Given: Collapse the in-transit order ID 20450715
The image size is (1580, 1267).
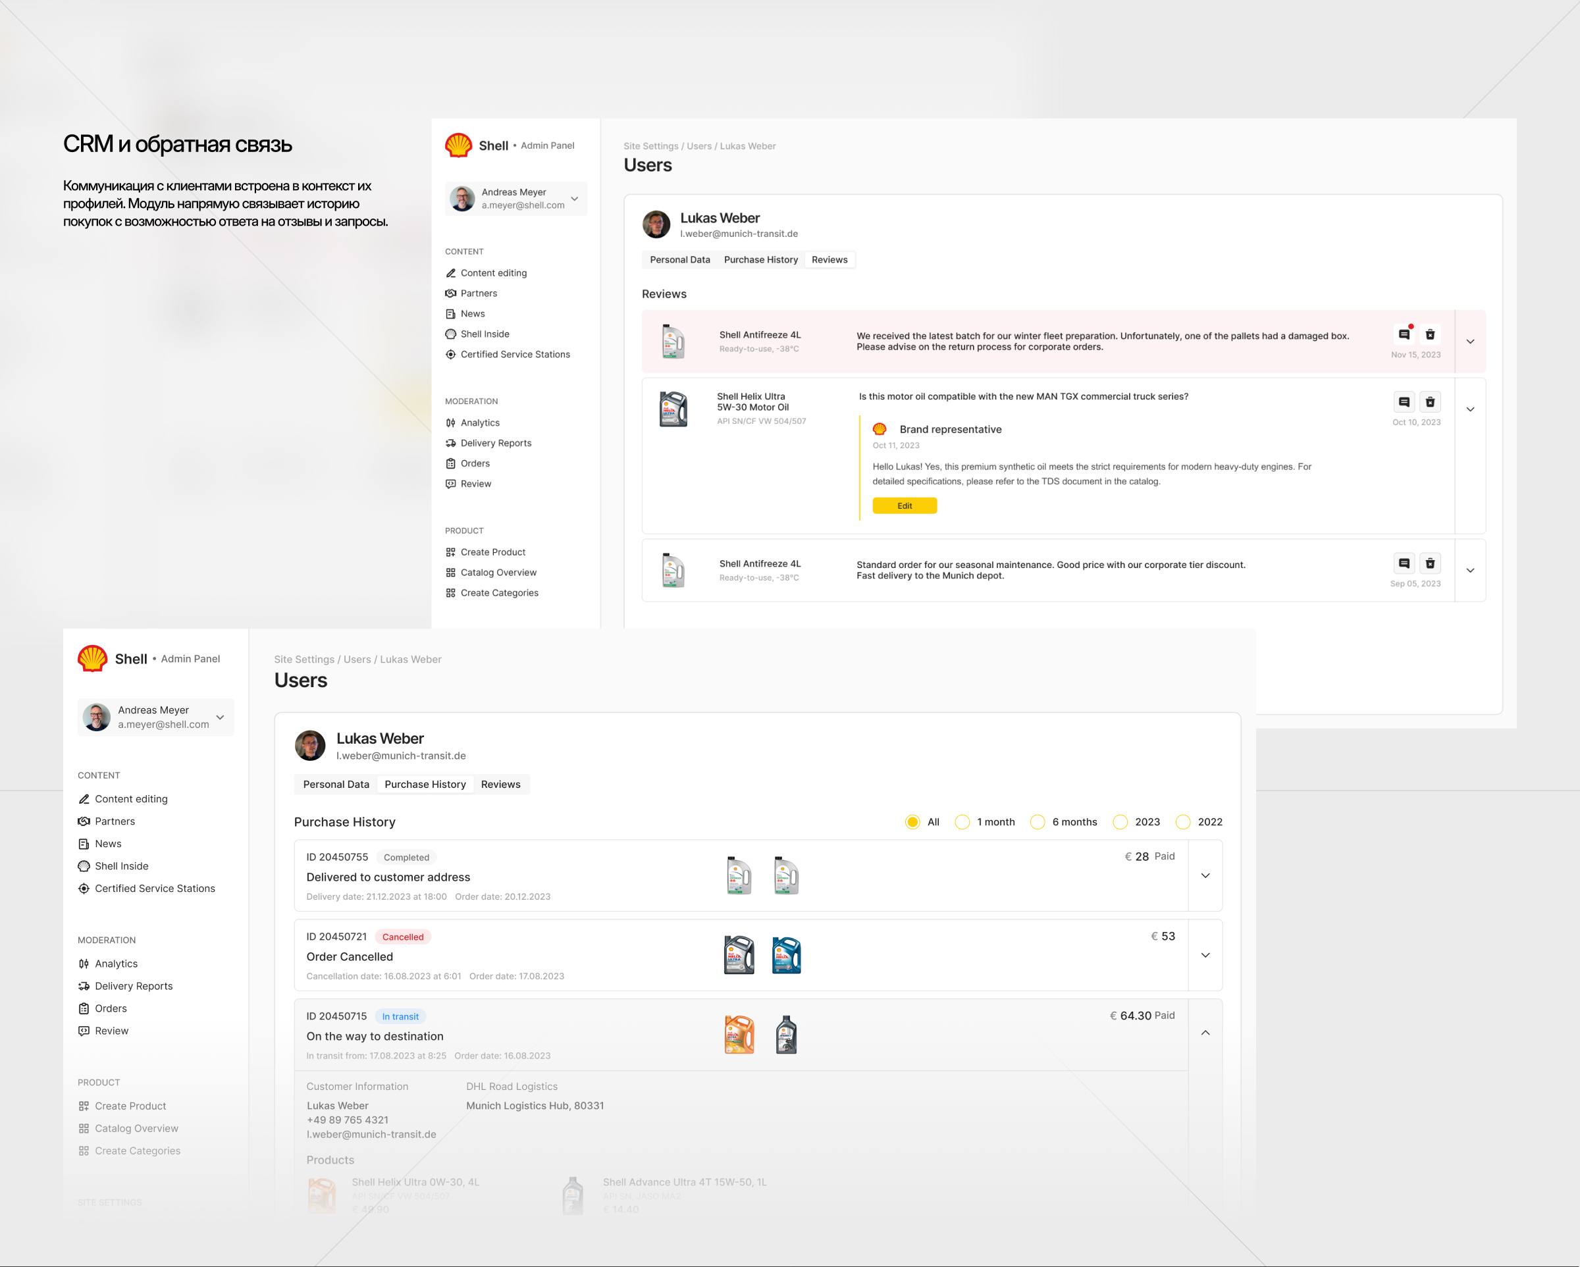Looking at the screenshot, I should click(x=1205, y=1033).
